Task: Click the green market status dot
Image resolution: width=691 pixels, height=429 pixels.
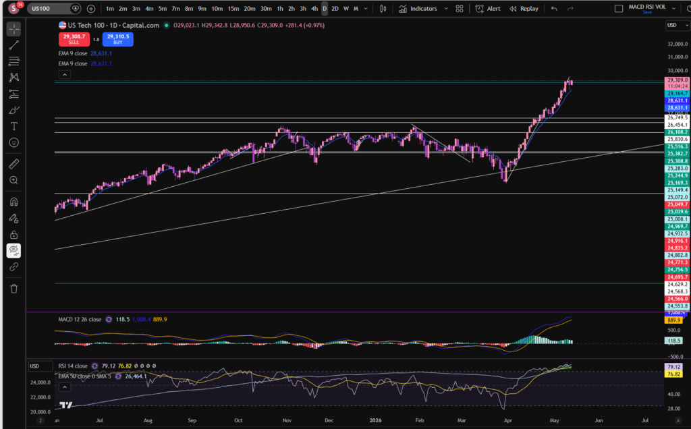Action: click(167, 26)
